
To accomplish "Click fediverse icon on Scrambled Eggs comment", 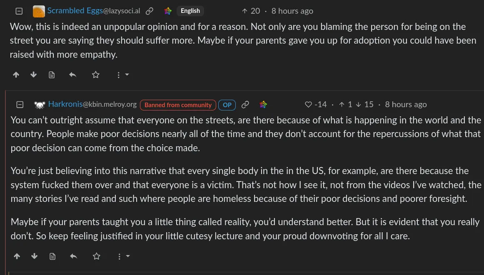I will 168,11.
